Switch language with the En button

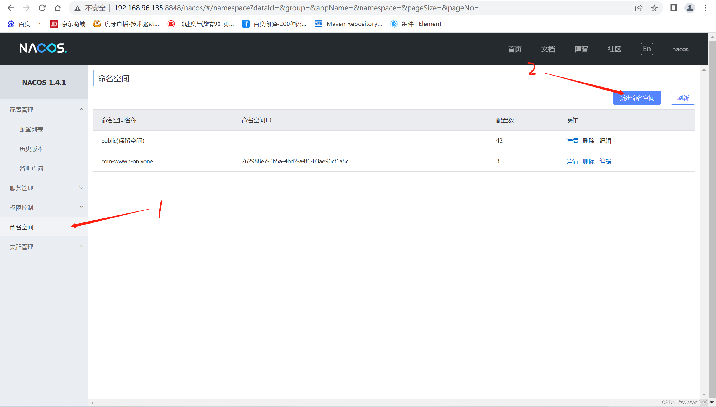(647, 49)
